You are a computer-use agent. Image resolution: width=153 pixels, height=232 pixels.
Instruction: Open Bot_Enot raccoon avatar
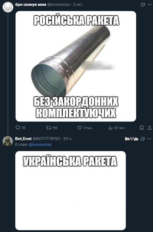pos(8,141)
